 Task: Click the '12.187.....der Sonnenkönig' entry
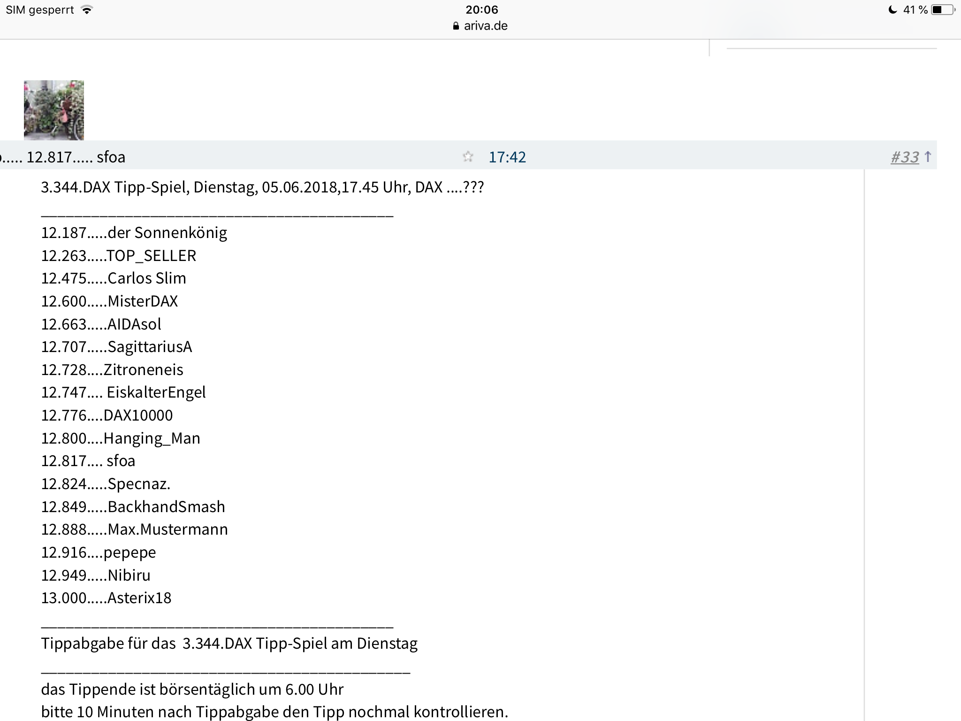(x=134, y=233)
